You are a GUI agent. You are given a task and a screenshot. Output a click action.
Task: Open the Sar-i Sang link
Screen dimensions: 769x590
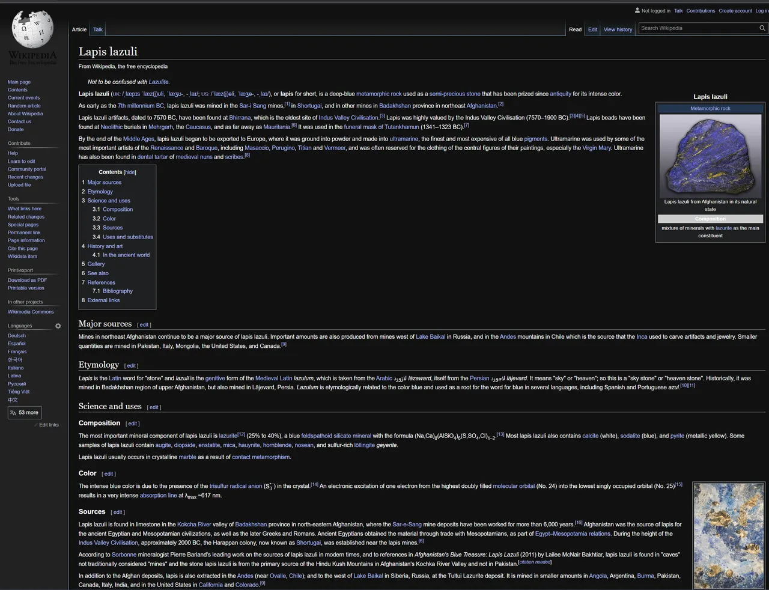[252, 106]
